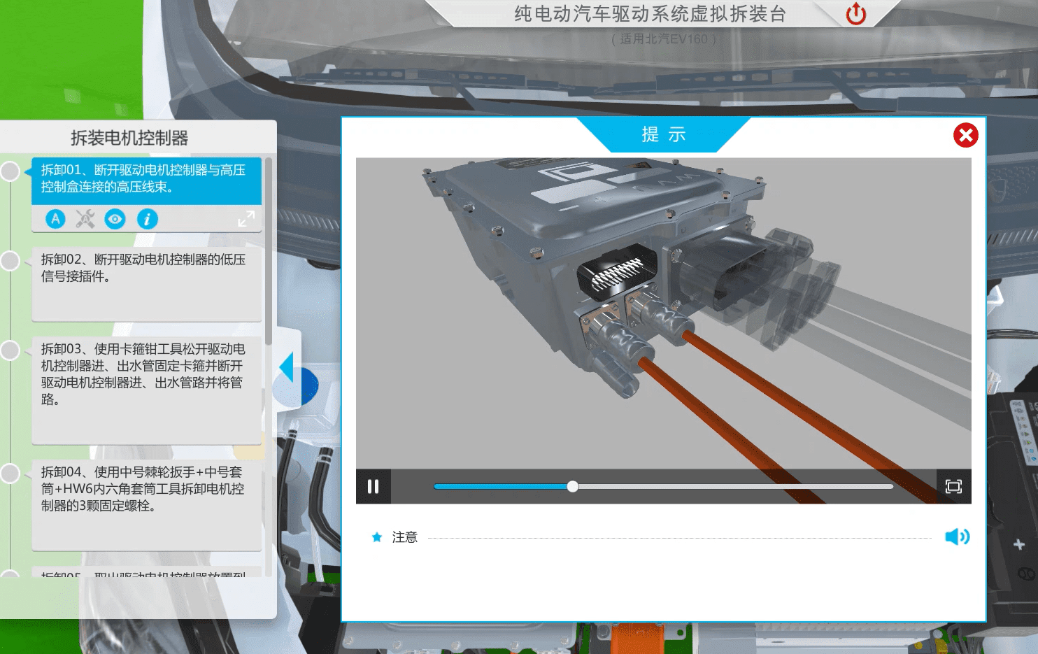Expand step 拆卸01 using the arrows icon
Screen dimensions: 1038x654
[x=246, y=219]
